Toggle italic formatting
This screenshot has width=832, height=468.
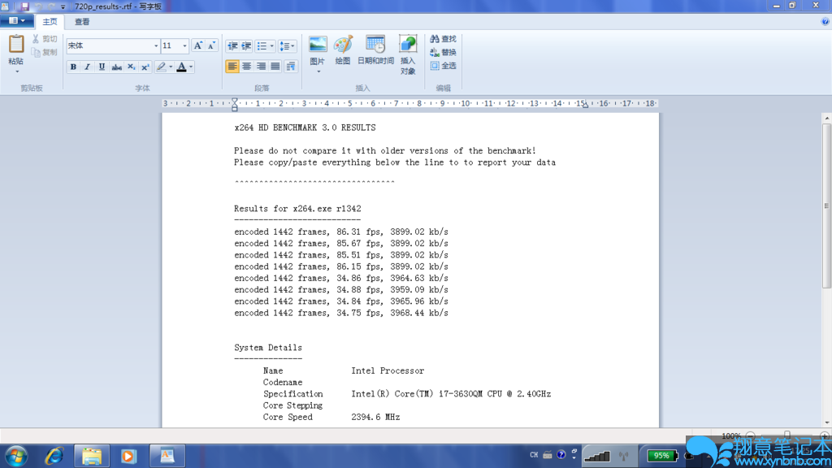coord(87,67)
